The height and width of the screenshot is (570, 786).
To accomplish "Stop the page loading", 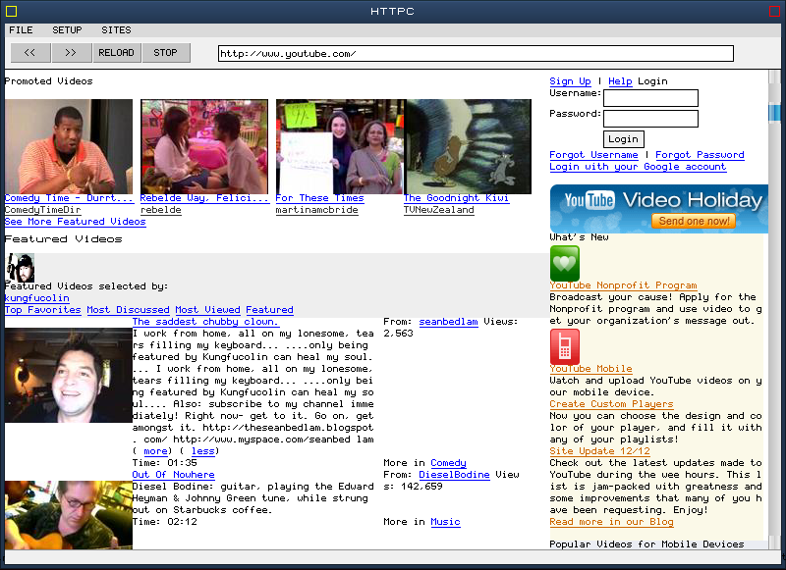I will (x=165, y=53).
